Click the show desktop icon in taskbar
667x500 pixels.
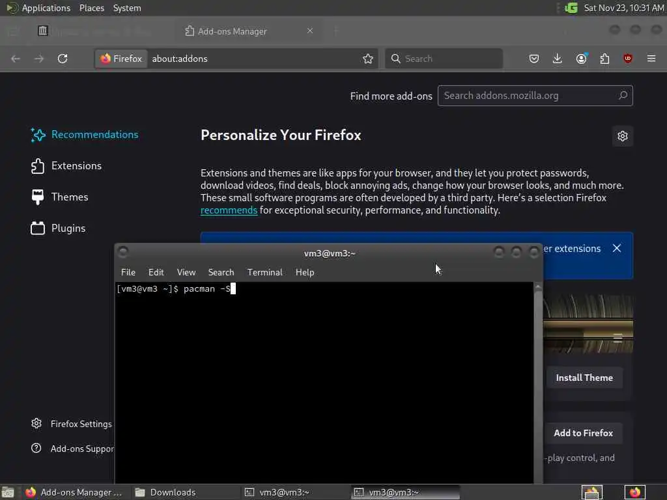click(8, 492)
